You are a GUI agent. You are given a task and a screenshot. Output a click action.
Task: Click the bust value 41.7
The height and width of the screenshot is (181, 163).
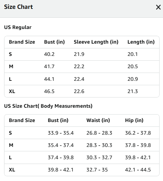49,66
